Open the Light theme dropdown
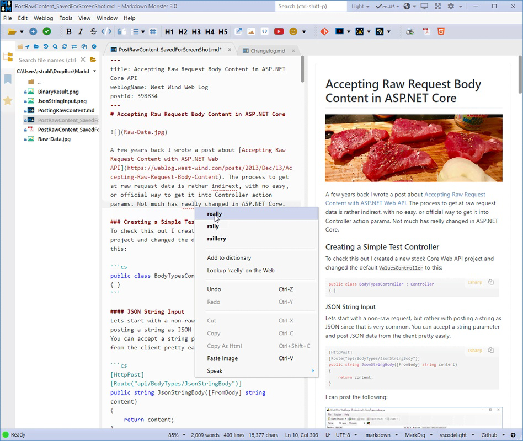The image size is (523, 441). 360,7
